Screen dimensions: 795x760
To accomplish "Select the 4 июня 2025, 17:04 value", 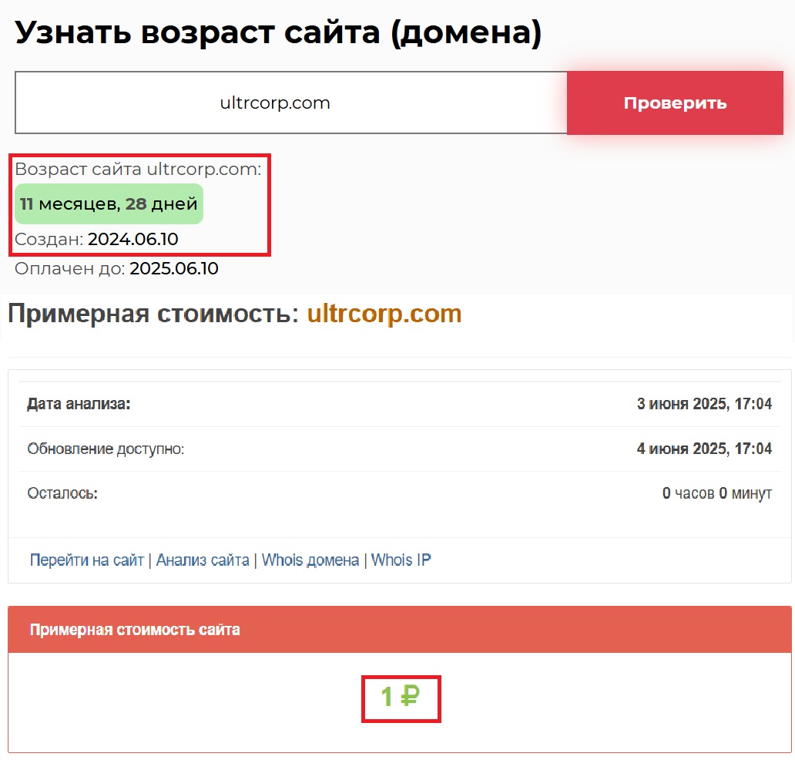I will 703,449.
